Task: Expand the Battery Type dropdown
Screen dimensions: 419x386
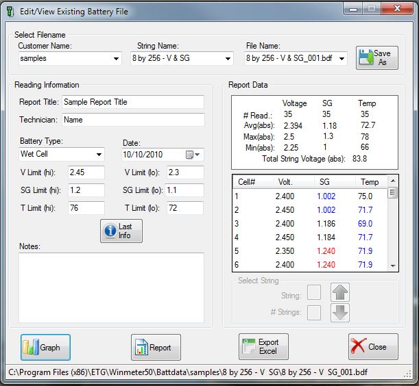Action: pyautogui.click(x=99, y=155)
